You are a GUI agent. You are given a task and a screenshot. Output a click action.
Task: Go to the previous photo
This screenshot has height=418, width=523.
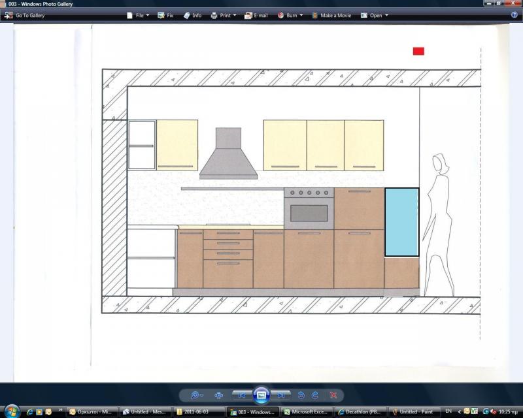coord(241,395)
